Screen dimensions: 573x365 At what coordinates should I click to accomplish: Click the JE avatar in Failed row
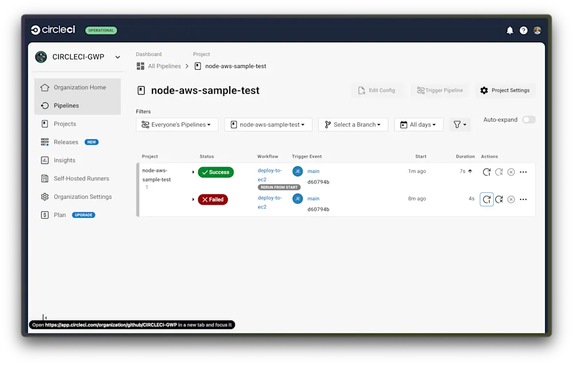[x=298, y=198]
